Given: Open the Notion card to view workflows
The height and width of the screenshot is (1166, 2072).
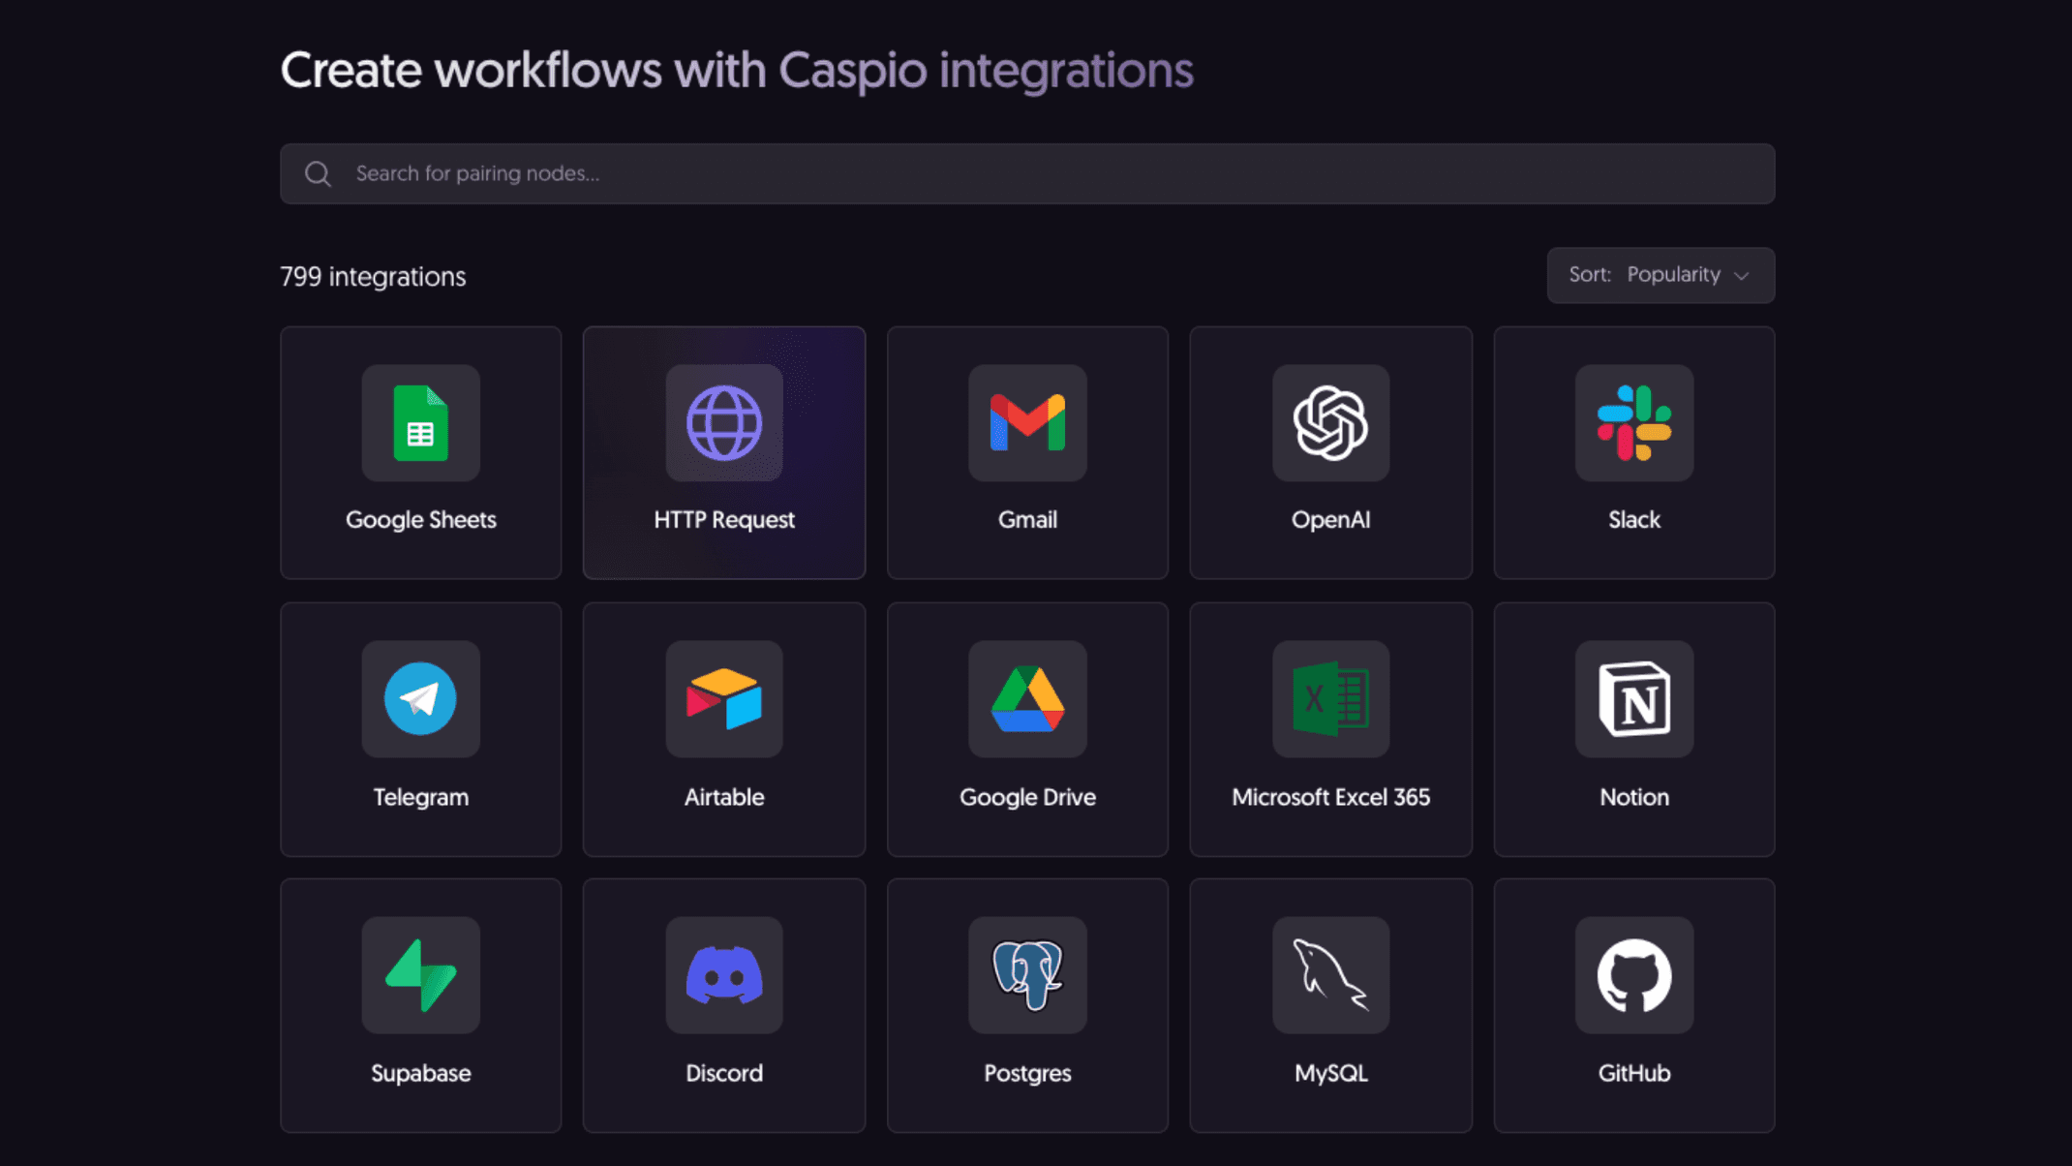Looking at the screenshot, I should [x=1633, y=730].
